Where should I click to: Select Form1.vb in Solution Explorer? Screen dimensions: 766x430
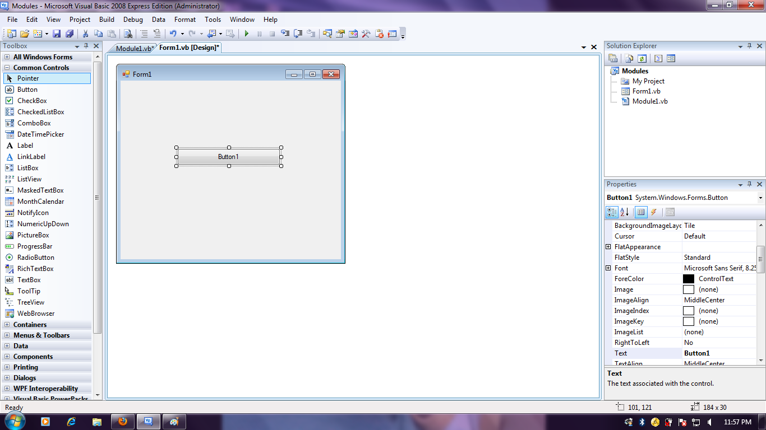tap(646, 91)
